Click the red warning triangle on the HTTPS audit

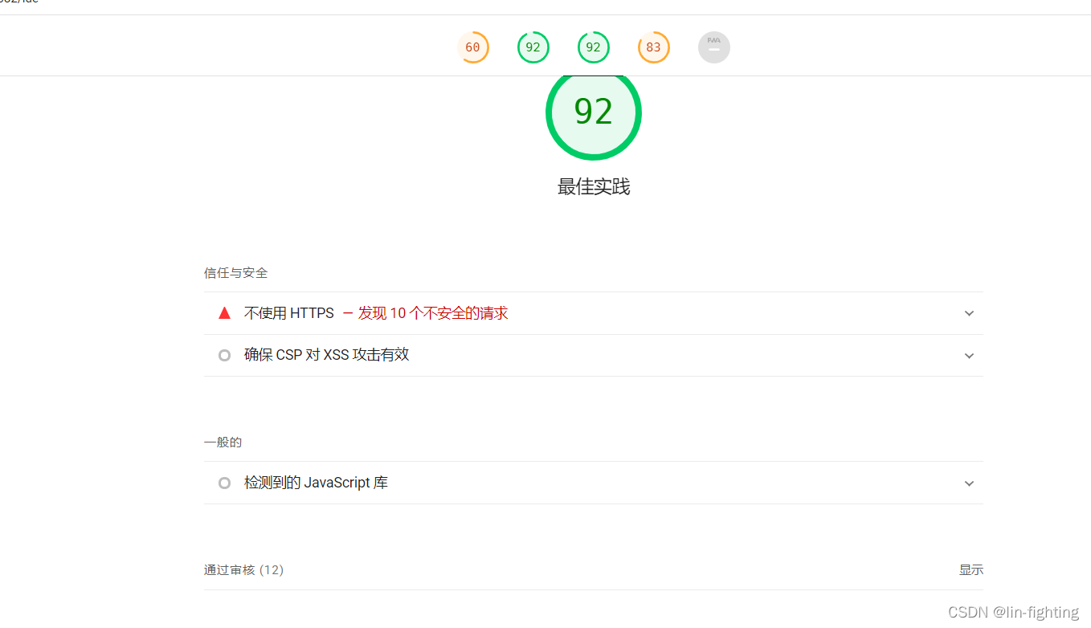click(224, 312)
